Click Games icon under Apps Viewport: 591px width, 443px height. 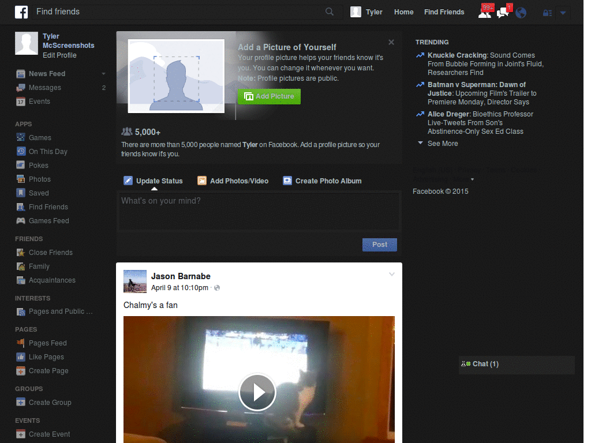coord(21,137)
